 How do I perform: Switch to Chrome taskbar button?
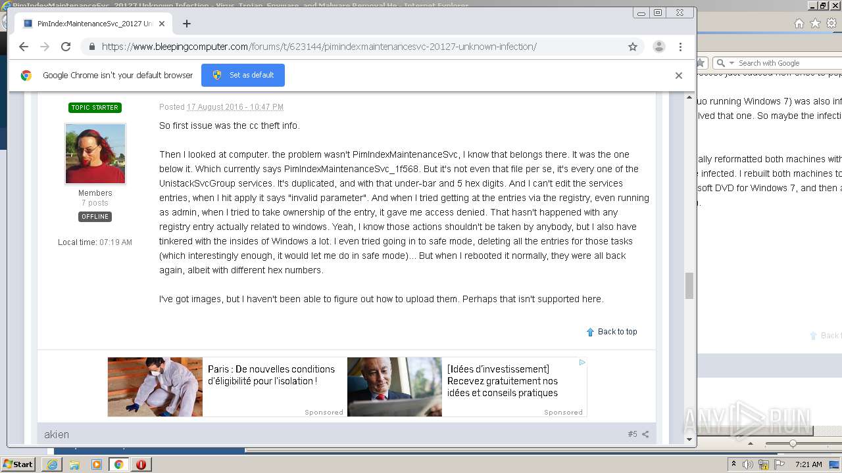tap(119, 464)
